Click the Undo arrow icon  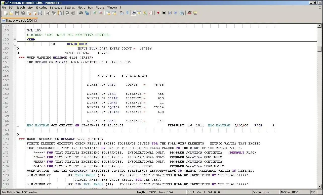click(x=67, y=13)
